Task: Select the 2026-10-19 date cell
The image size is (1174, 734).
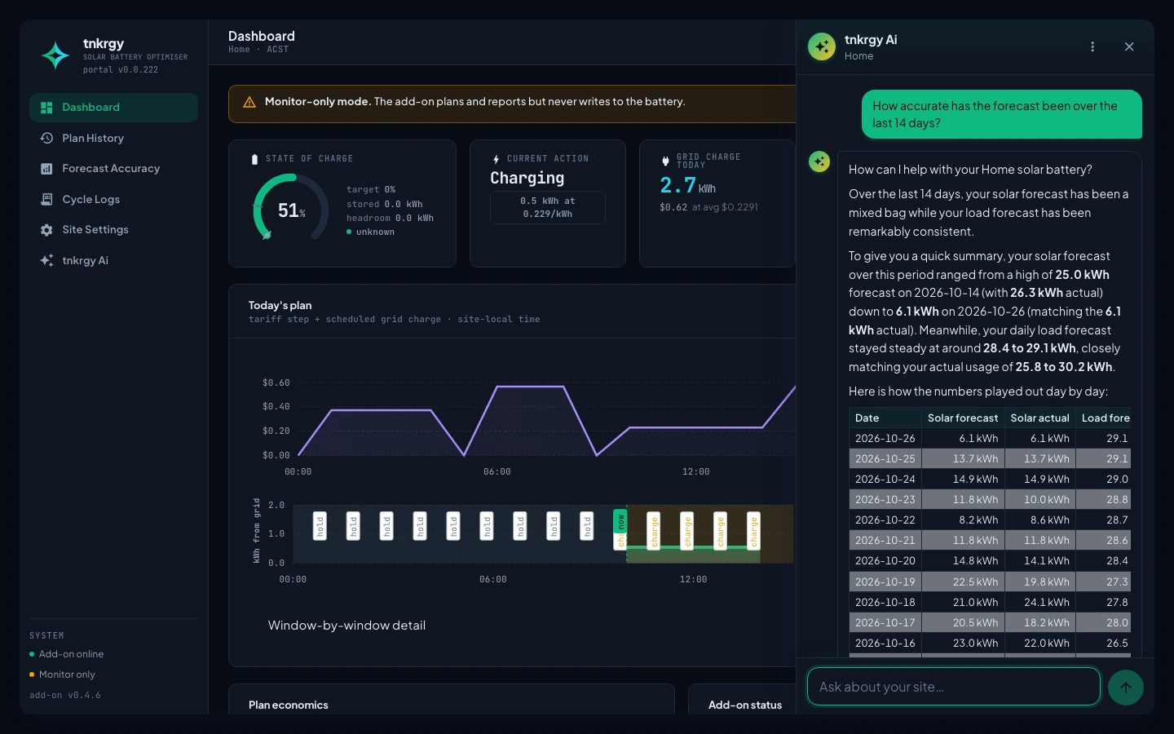Action: (885, 582)
